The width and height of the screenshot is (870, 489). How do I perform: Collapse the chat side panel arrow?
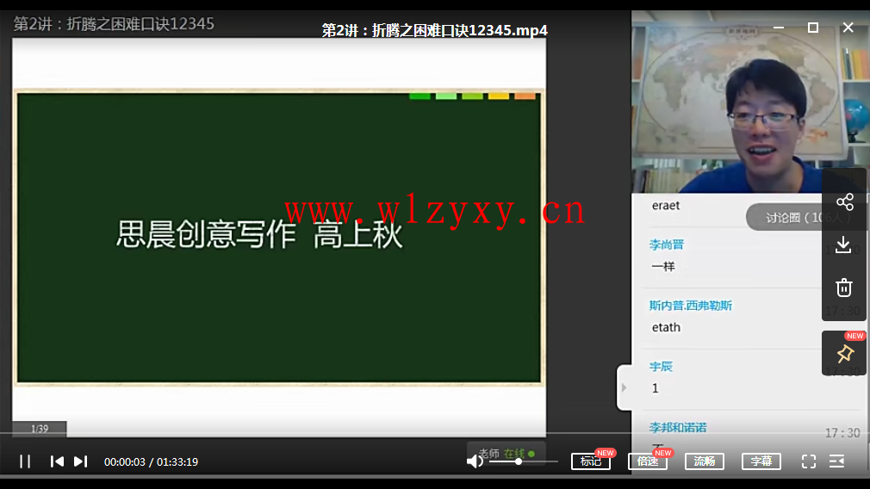tap(625, 387)
